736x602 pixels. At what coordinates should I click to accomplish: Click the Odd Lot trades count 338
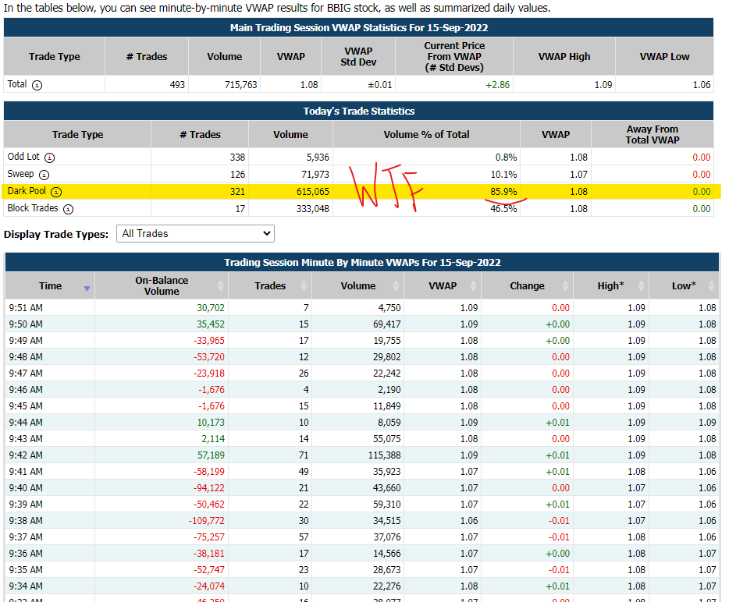click(237, 158)
